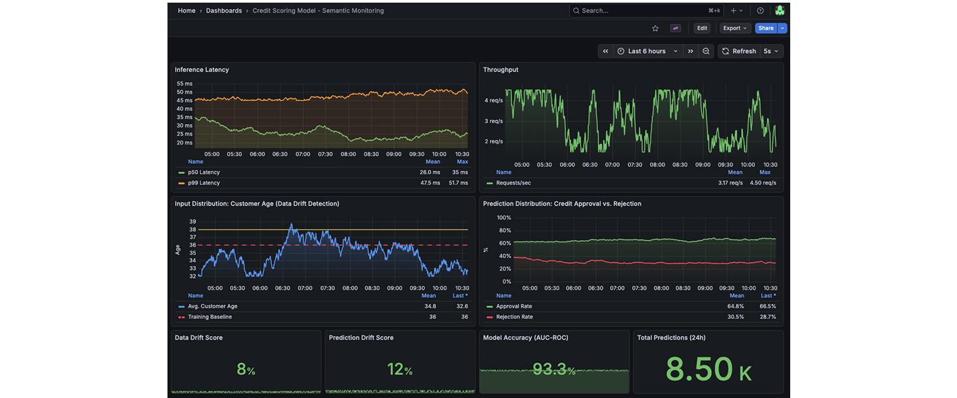Open the help menu question mark icon
Screen dimensions: 957x398
tap(760, 11)
